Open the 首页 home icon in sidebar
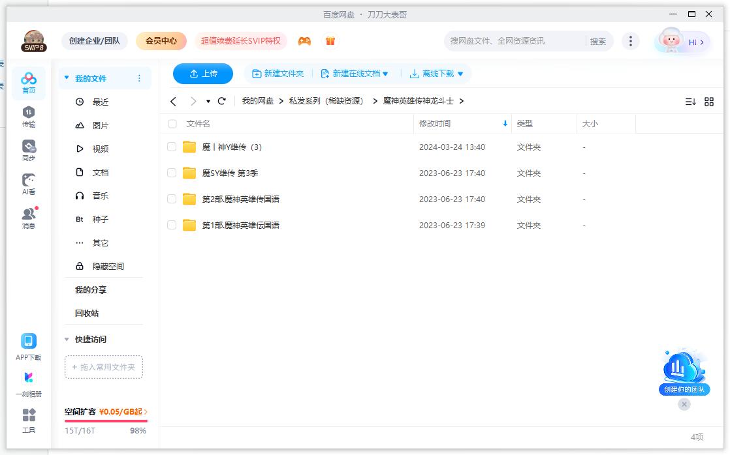Image resolution: width=730 pixels, height=455 pixels. [28, 83]
